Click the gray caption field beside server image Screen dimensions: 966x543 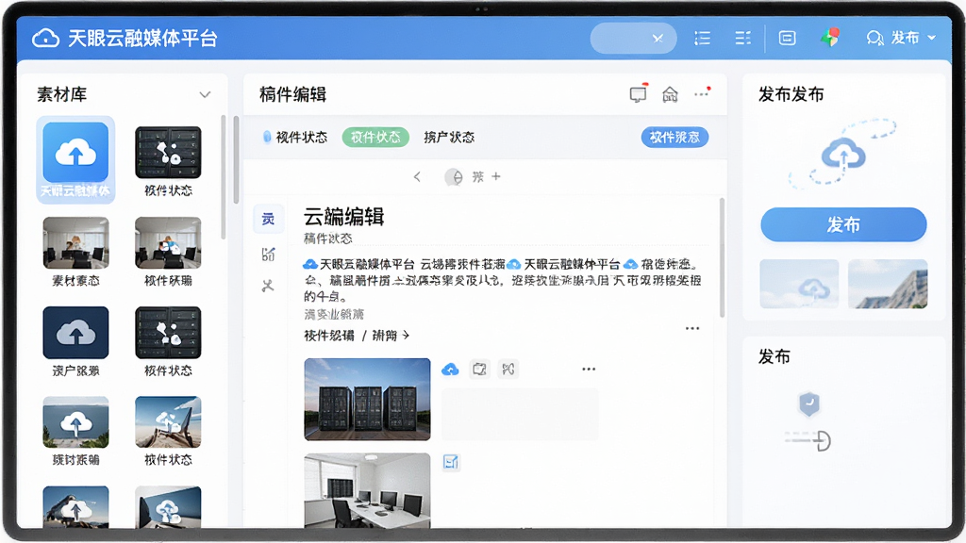(520, 414)
